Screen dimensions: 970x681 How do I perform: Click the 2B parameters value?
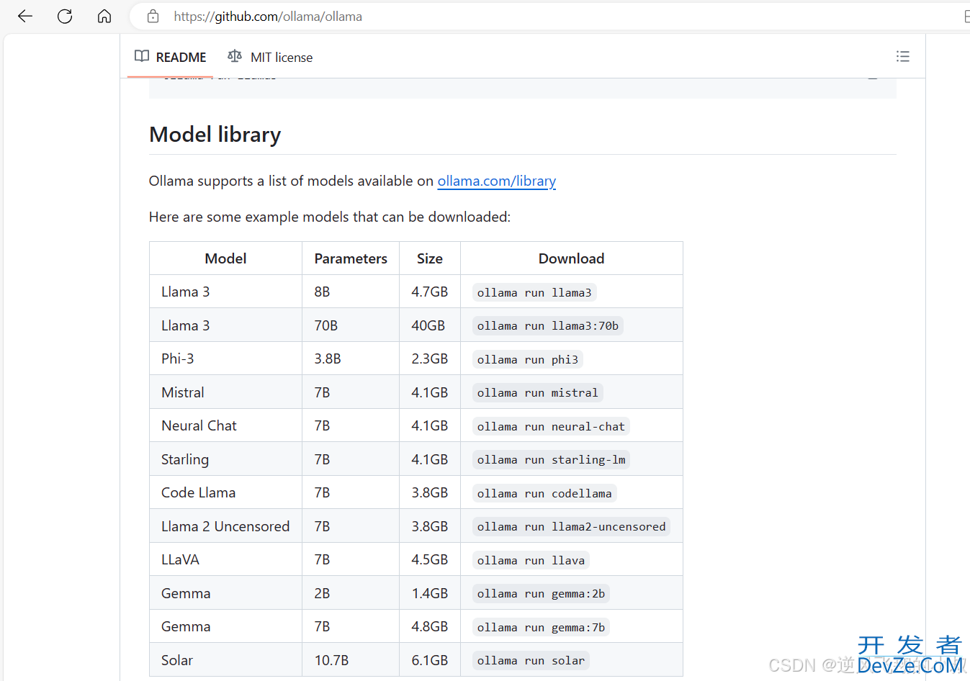[322, 593]
